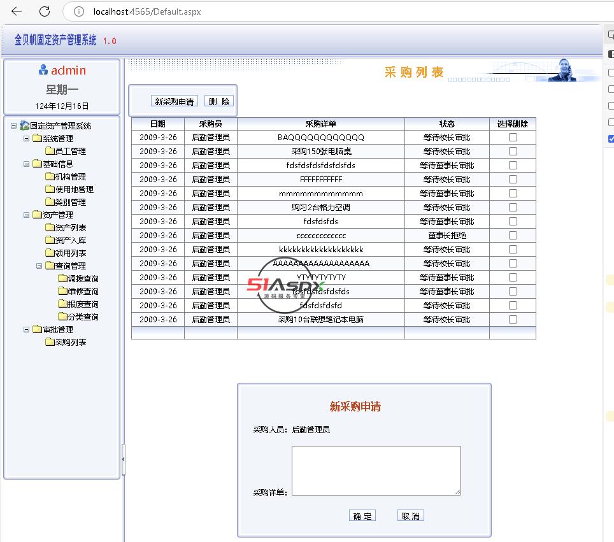The image size is (614, 542).
Task: Click the browser reload icon
Action: coord(45,11)
